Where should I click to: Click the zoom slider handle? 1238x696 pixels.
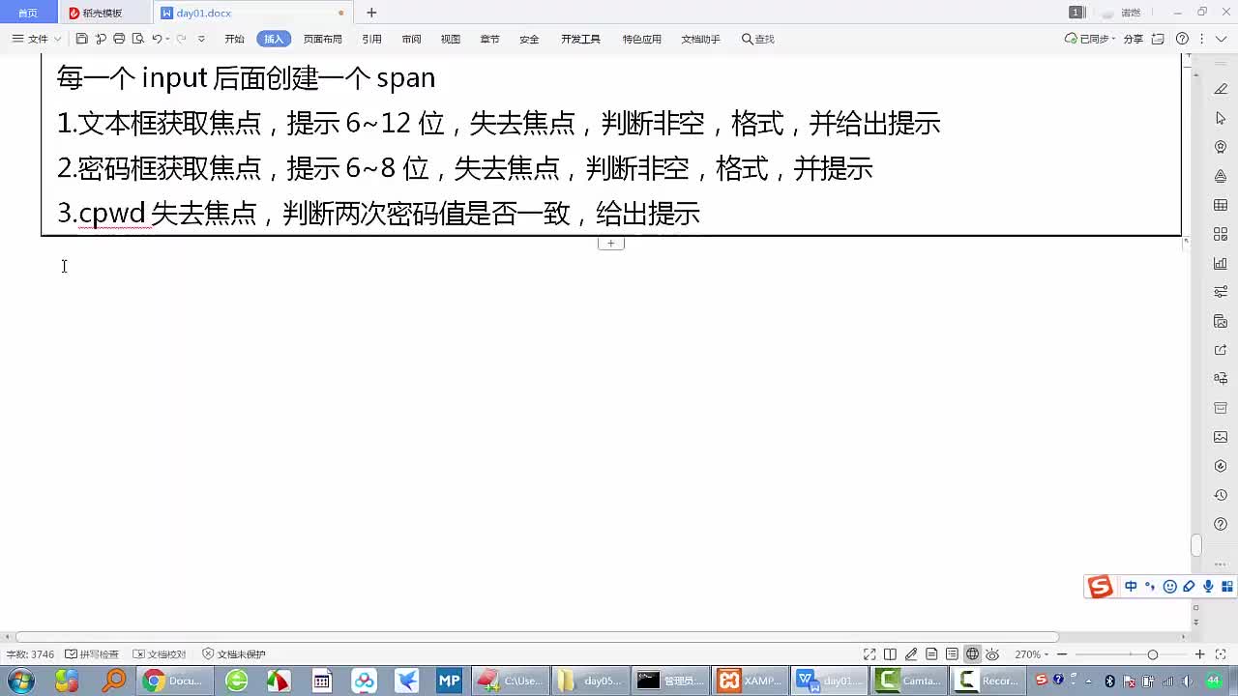[x=1152, y=654]
